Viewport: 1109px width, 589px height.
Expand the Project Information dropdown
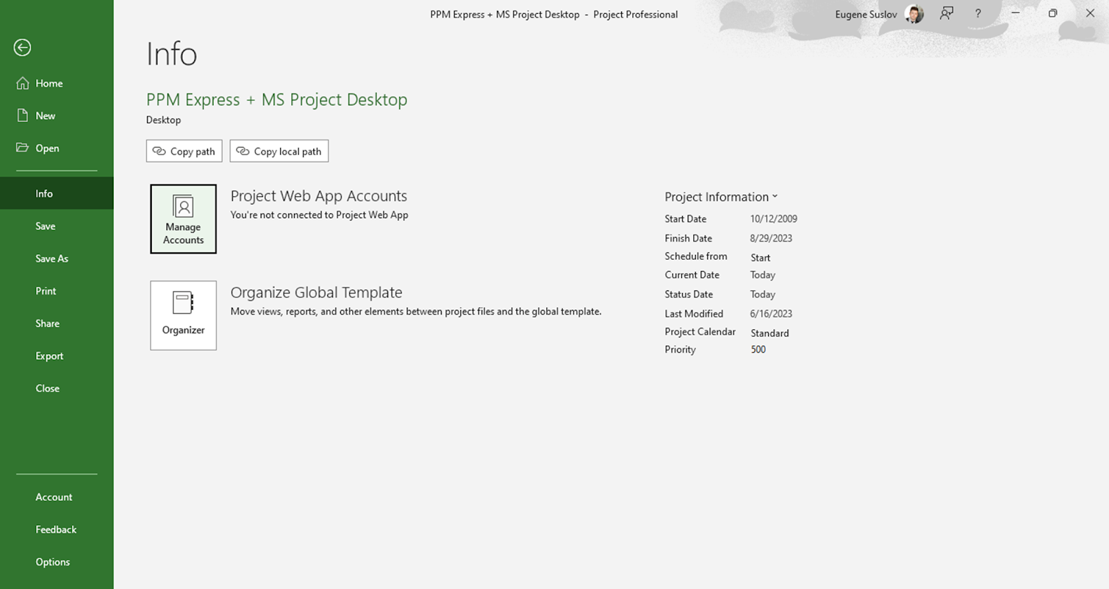(x=721, y=197)
